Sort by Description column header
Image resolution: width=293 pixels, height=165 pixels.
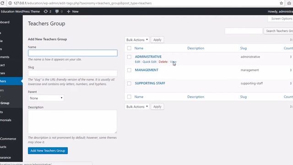tap(195, 48)
